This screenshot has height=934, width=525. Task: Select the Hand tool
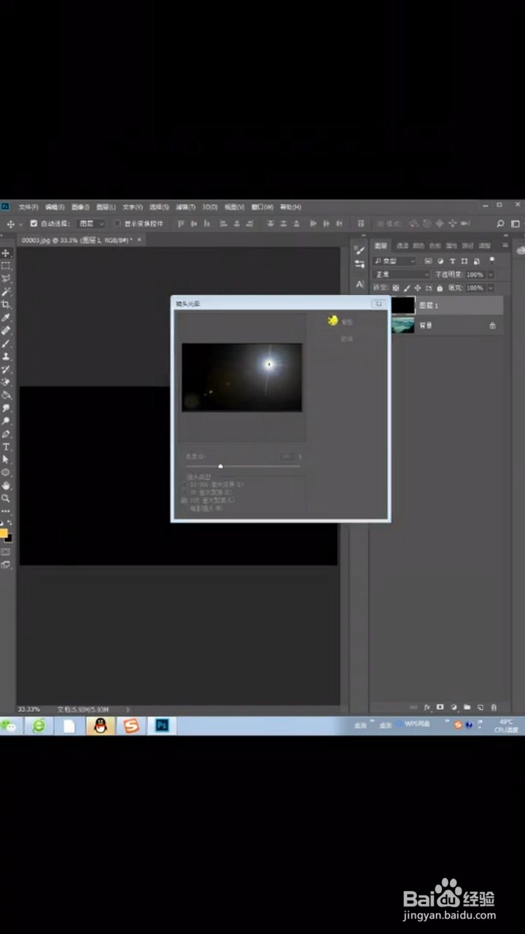[6, 485]
